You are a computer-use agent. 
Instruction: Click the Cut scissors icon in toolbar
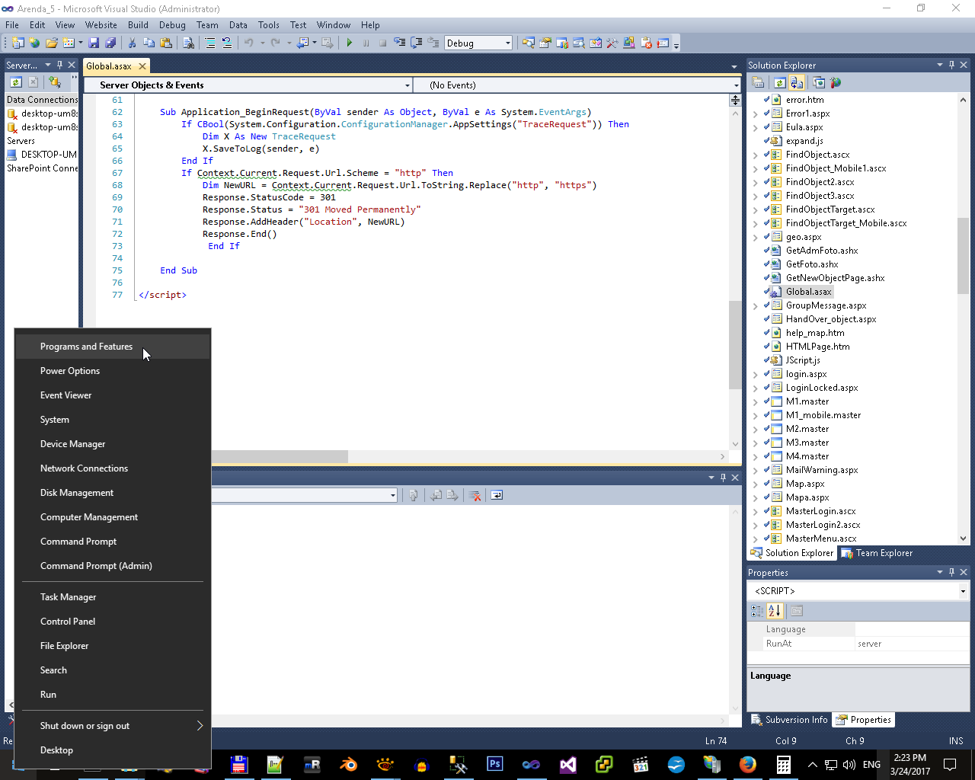(133, 43)
